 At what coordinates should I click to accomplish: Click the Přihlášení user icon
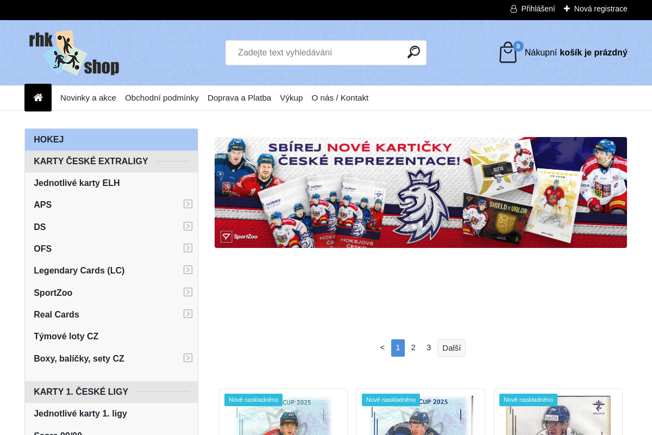[513, 9]
